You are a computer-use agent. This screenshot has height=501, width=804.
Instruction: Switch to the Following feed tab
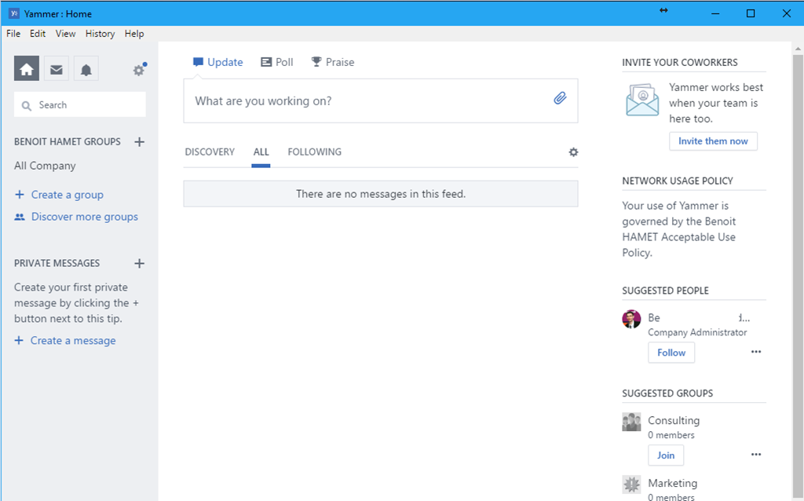[314, 152]
